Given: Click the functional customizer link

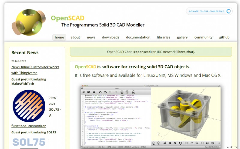Looking at the screenshot, I should pyautogui.click(x=28, y=126).
